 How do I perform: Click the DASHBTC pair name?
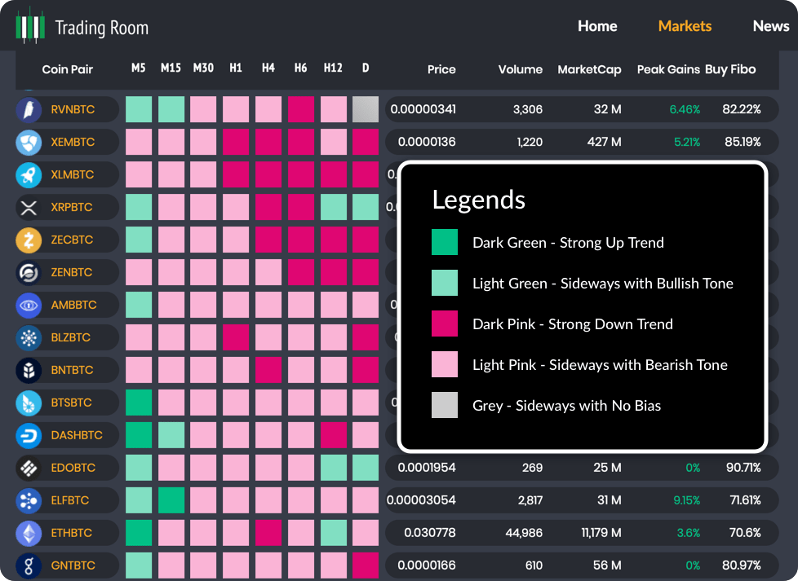tap(77, 435)
